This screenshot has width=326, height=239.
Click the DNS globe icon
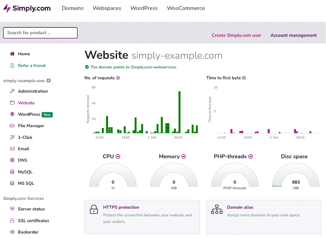12,160
